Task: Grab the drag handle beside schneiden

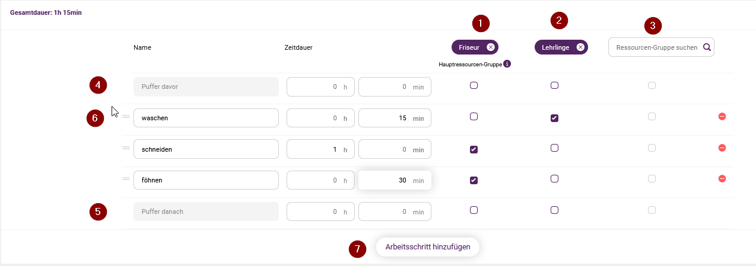Action: pos(126,148)
